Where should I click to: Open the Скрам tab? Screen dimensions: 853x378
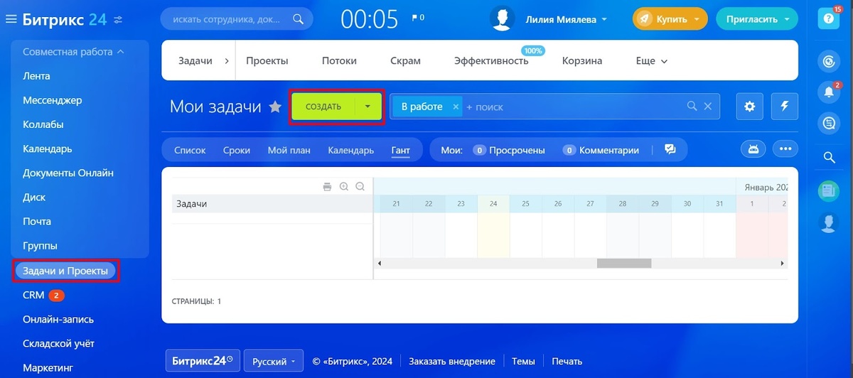[x=405, y=61]
